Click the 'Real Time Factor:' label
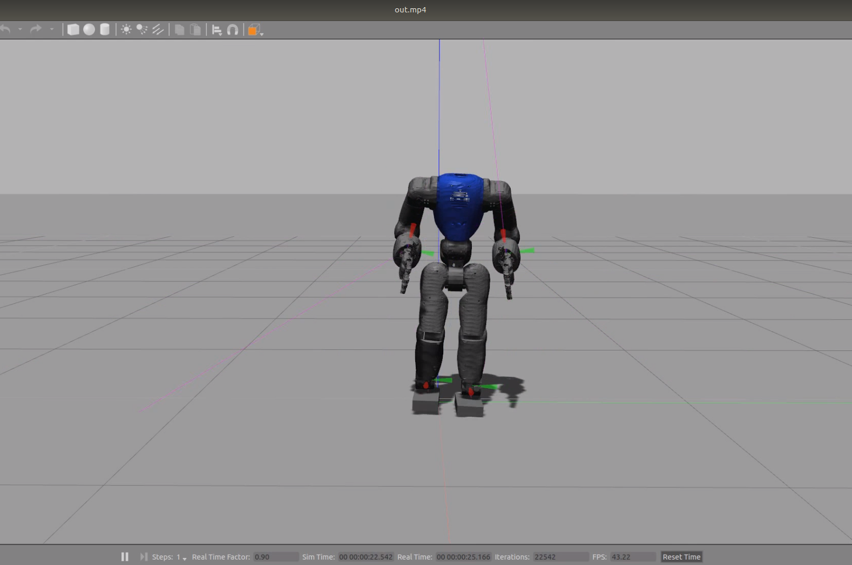The image size is (852, 565). (221, 557)
